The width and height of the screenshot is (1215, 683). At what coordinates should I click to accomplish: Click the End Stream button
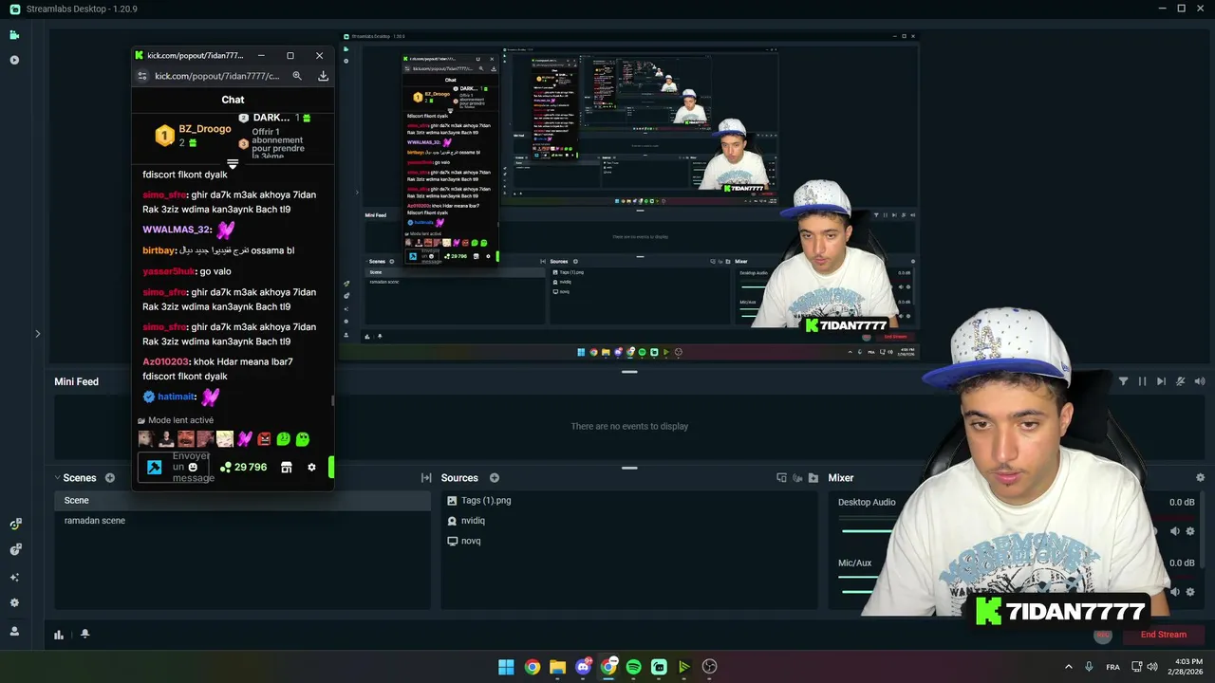[1164, 635]
